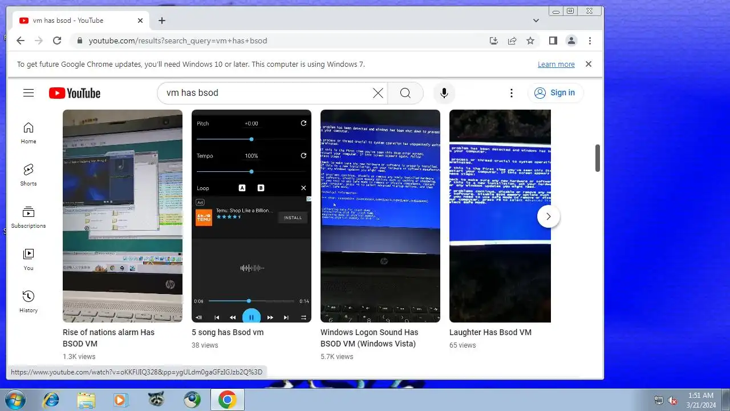Screen dimensions: 730x411
Task: Select the 'vm has bsod - YouTube' tab
Action: 82,21
